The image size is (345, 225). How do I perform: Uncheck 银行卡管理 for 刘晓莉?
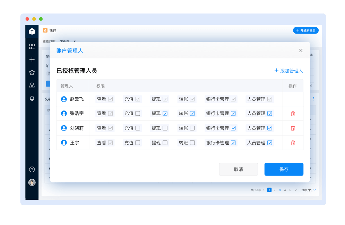[x=233, y=128]
